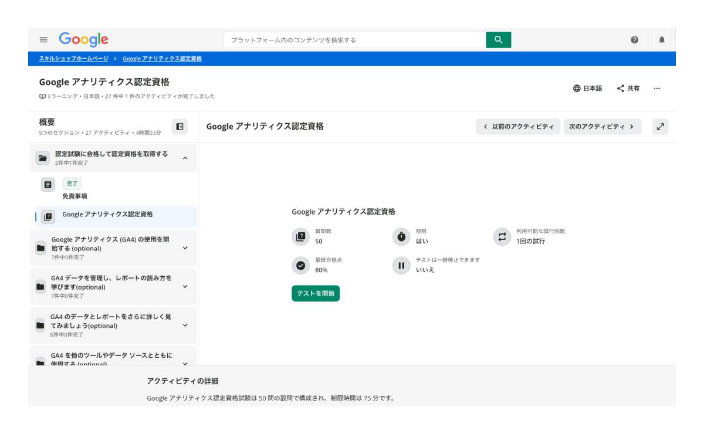This screenshot has width=704, height=434.
Task: Open the three-dot overflow menu
Action: click(656, 89)
